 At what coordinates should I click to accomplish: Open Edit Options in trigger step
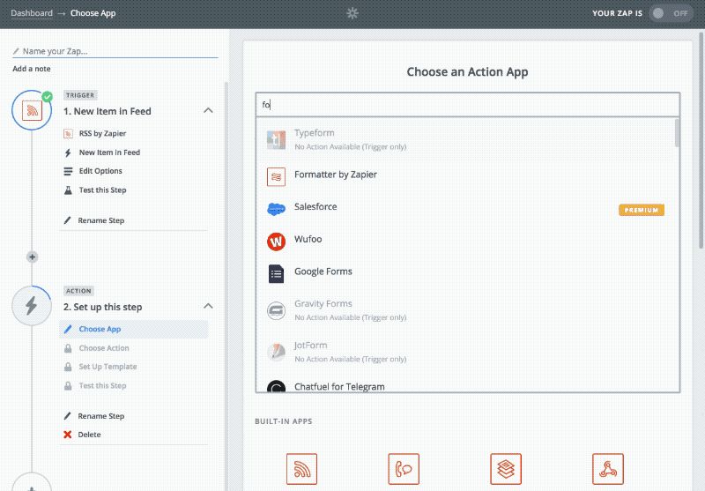pyautogui.click(x=100, y=171)
